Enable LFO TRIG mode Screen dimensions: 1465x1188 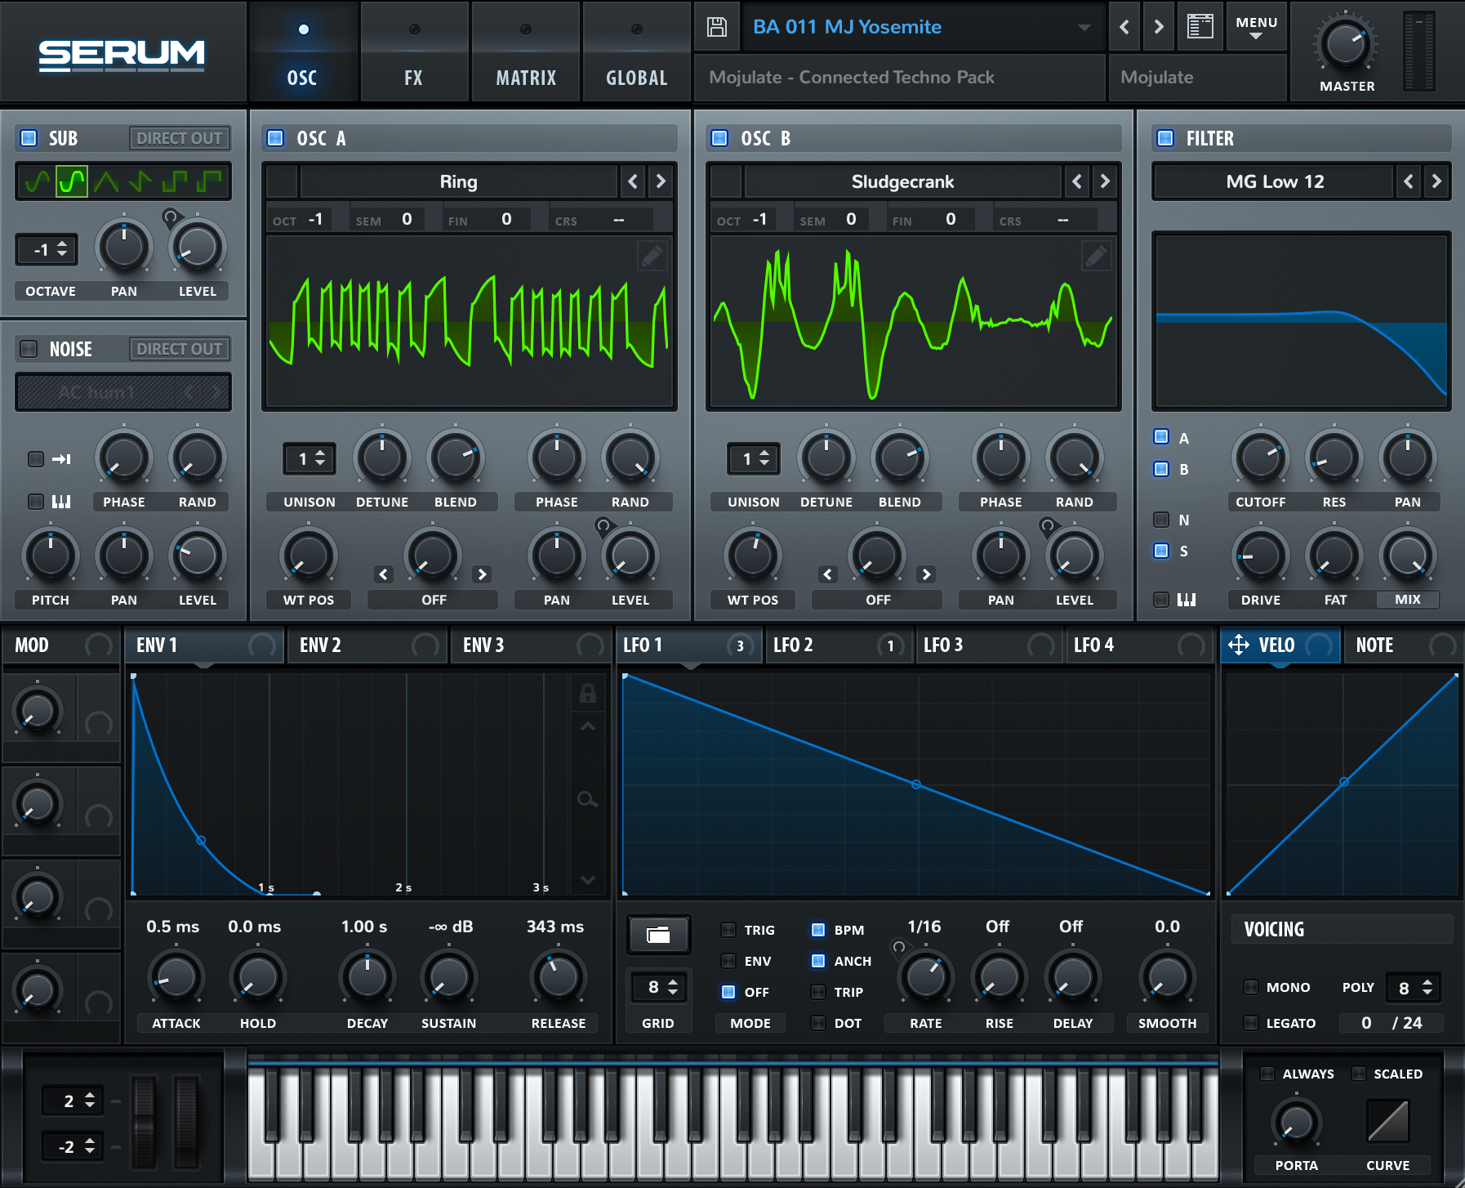728,930
